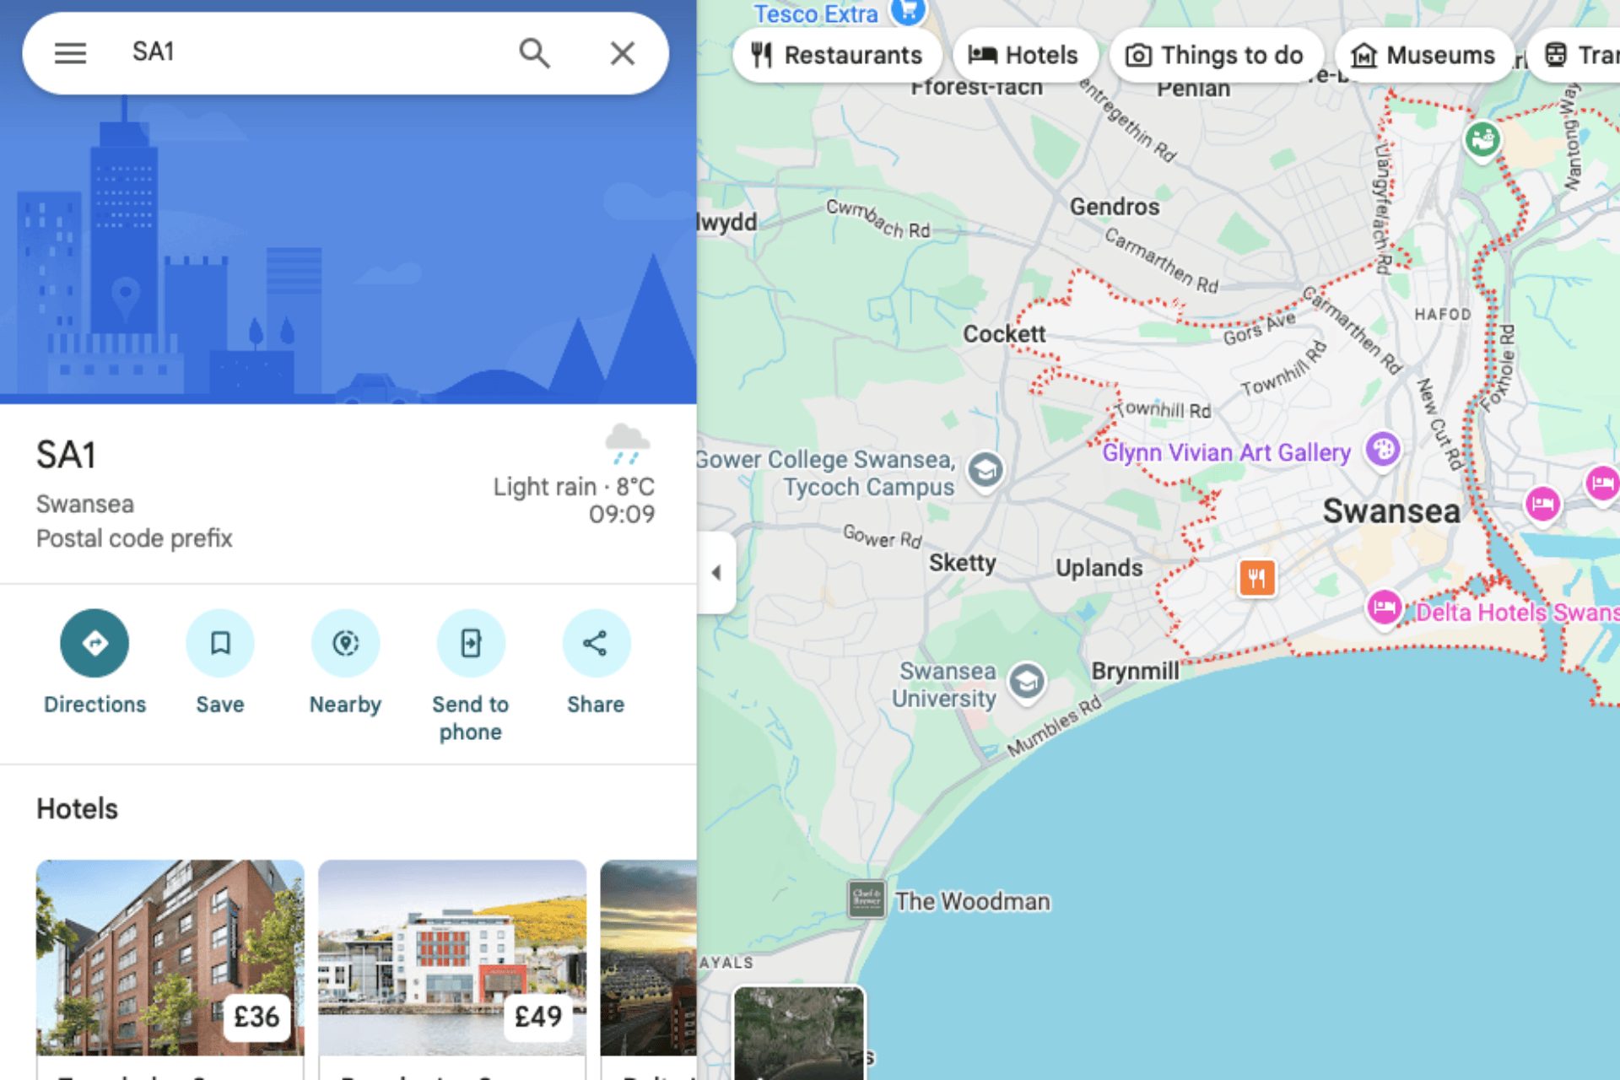The image size is (1620, 1080).
Task: Click the search magnifier icon
Action: (536, 52)
